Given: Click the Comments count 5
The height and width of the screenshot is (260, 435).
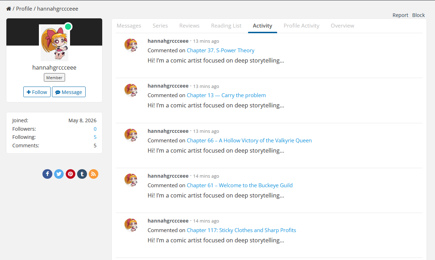Looking at the screenshot, I should [x=95, y=146].
